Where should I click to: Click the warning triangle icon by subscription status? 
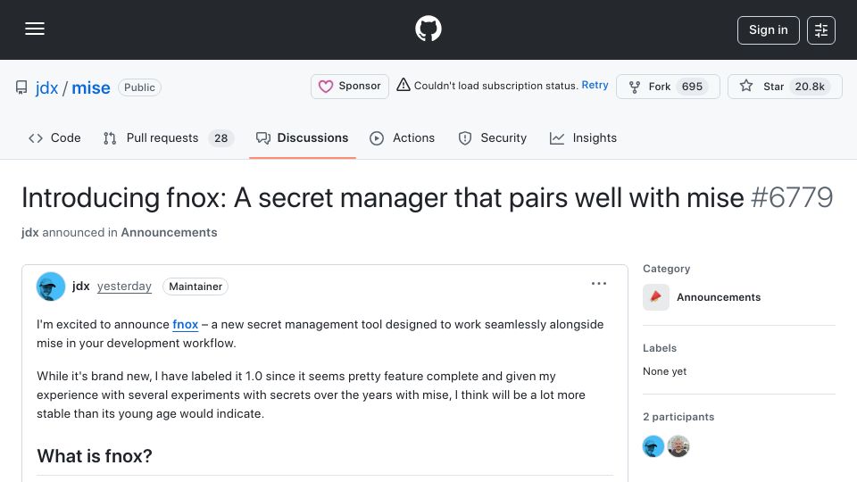click(404, 85)
